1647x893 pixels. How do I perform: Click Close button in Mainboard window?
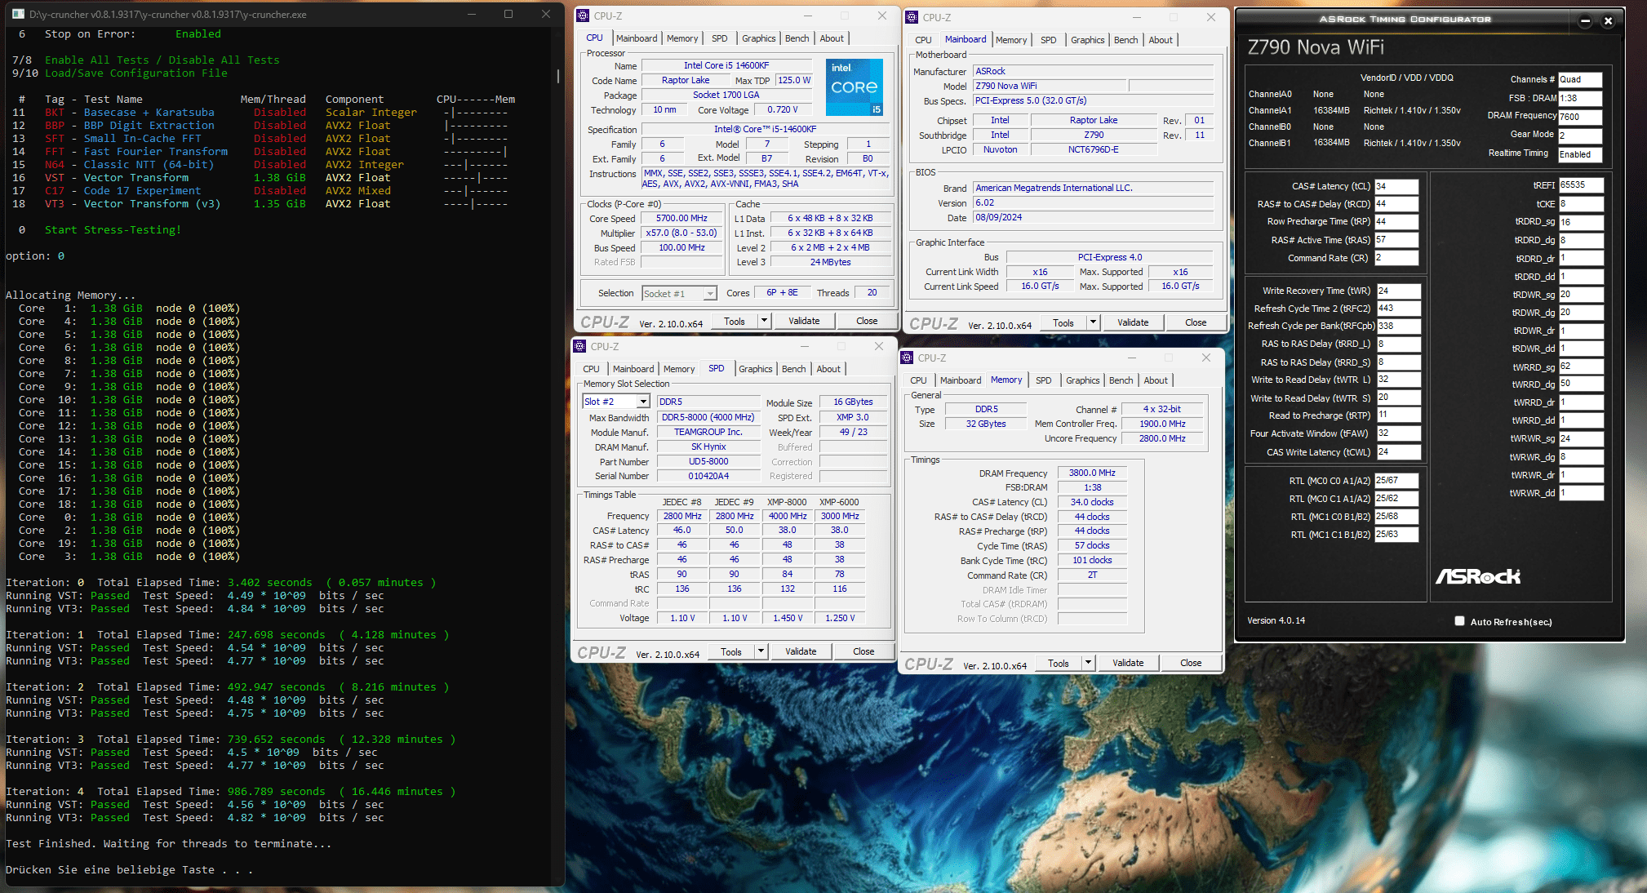[1196, 322]
